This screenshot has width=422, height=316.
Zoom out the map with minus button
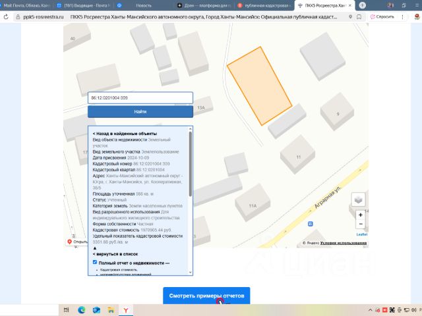click(361, 224)
